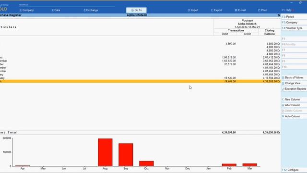Select debit value 37,512.00

(x=230, y=64)
